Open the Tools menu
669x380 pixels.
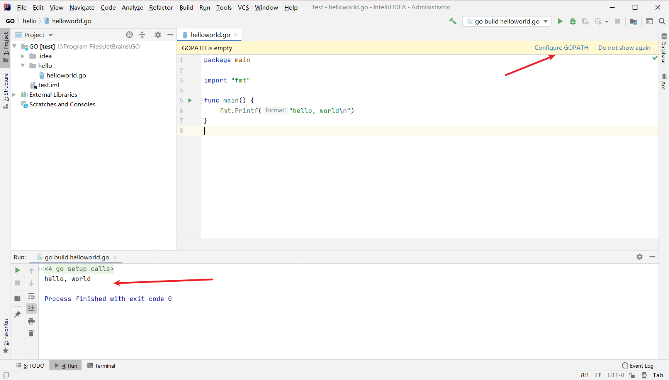click(224, 7)
